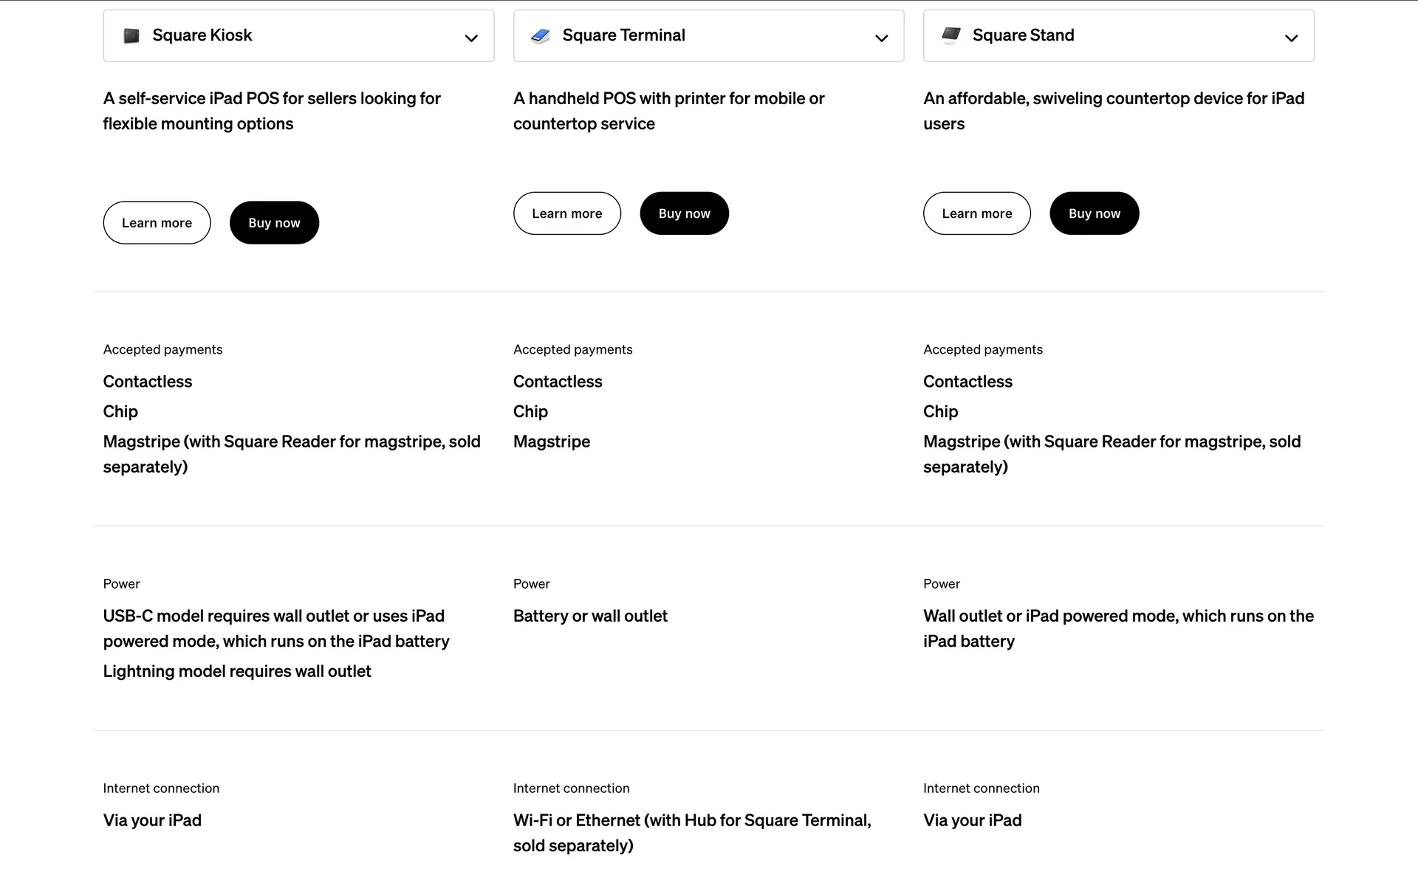Open Learn more for Square Terminal
The height and width of the screenshot is (886, 1418).
pos(566,213)
